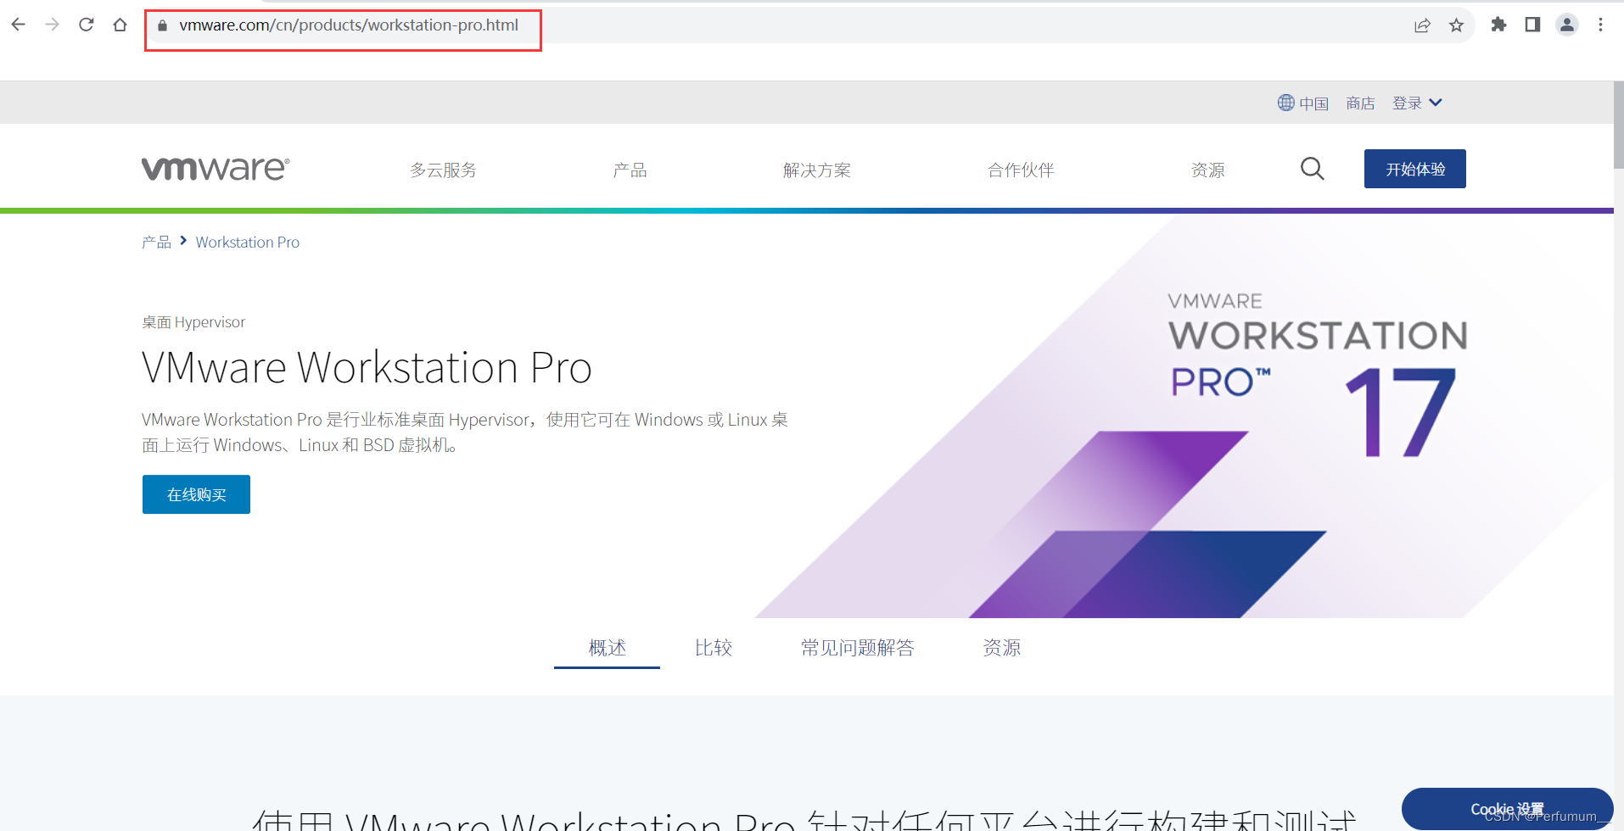Click the lock icon in the address bar
The height and width of the screenshot is (831, 1624).
click(163, 25)
